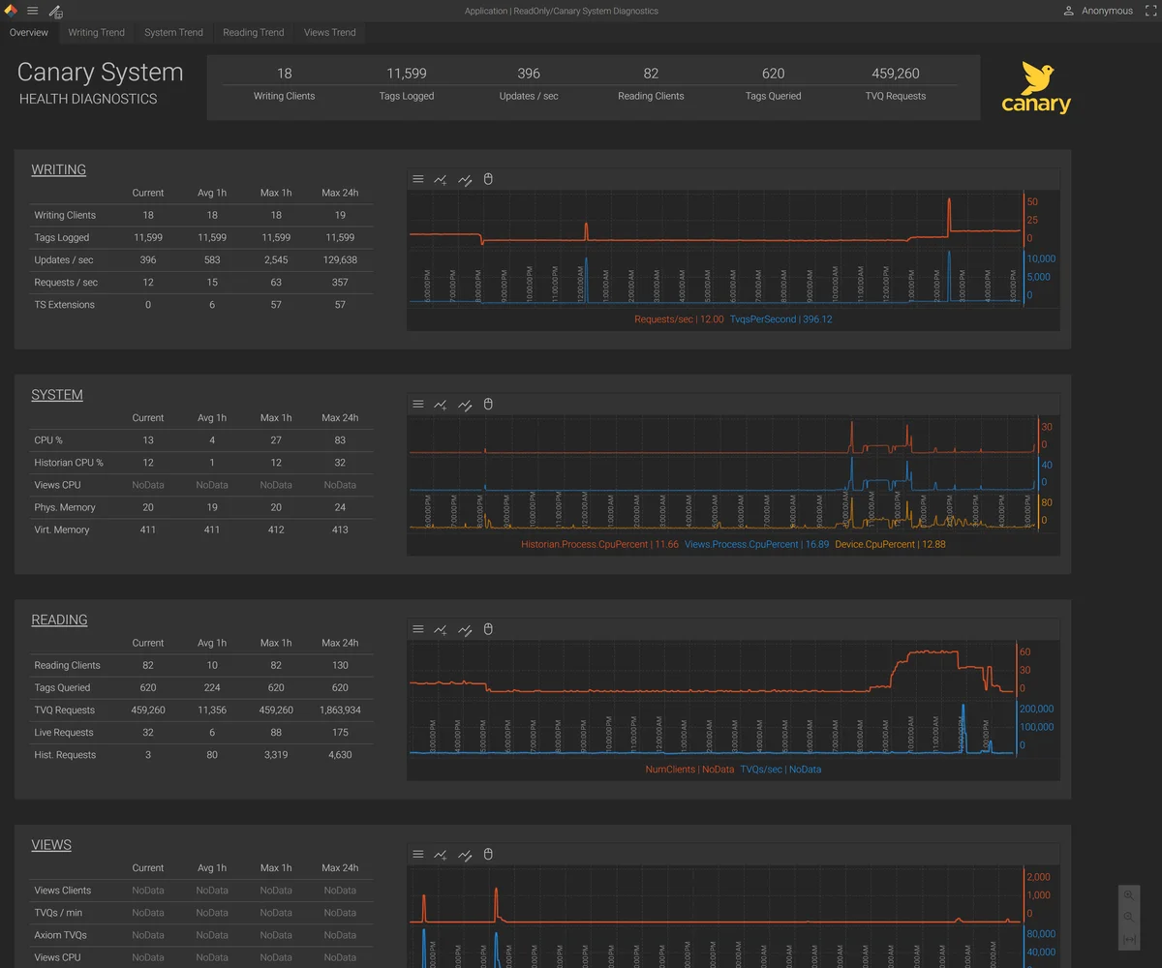The image size is (1162, 968).
Task: Click the blue axis on Writing chart
Action: (x=1041, y=277)
